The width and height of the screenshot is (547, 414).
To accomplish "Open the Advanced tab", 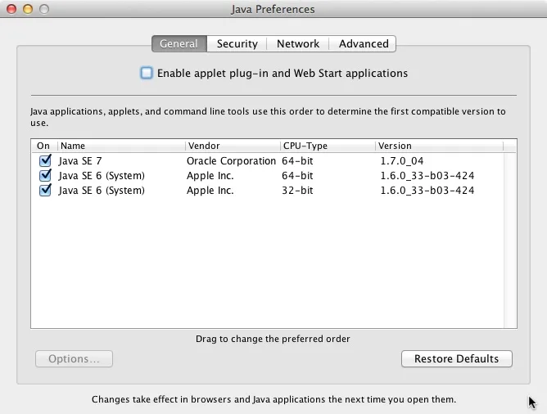I will [x=363, y=43].
